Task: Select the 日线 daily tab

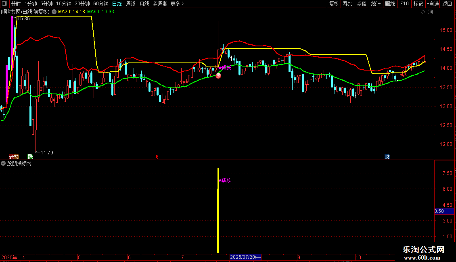Action: 117,4
